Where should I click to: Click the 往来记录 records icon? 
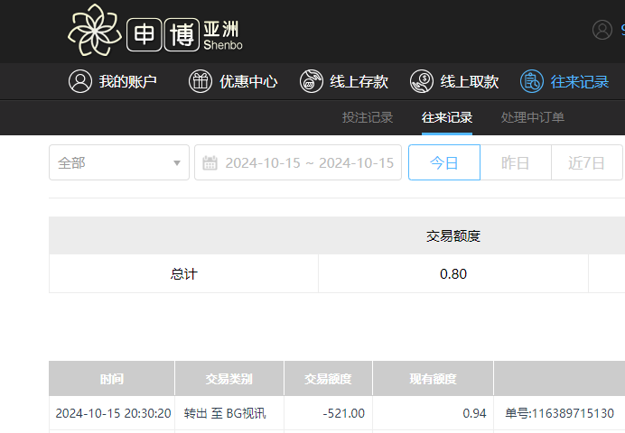(532, 81)
